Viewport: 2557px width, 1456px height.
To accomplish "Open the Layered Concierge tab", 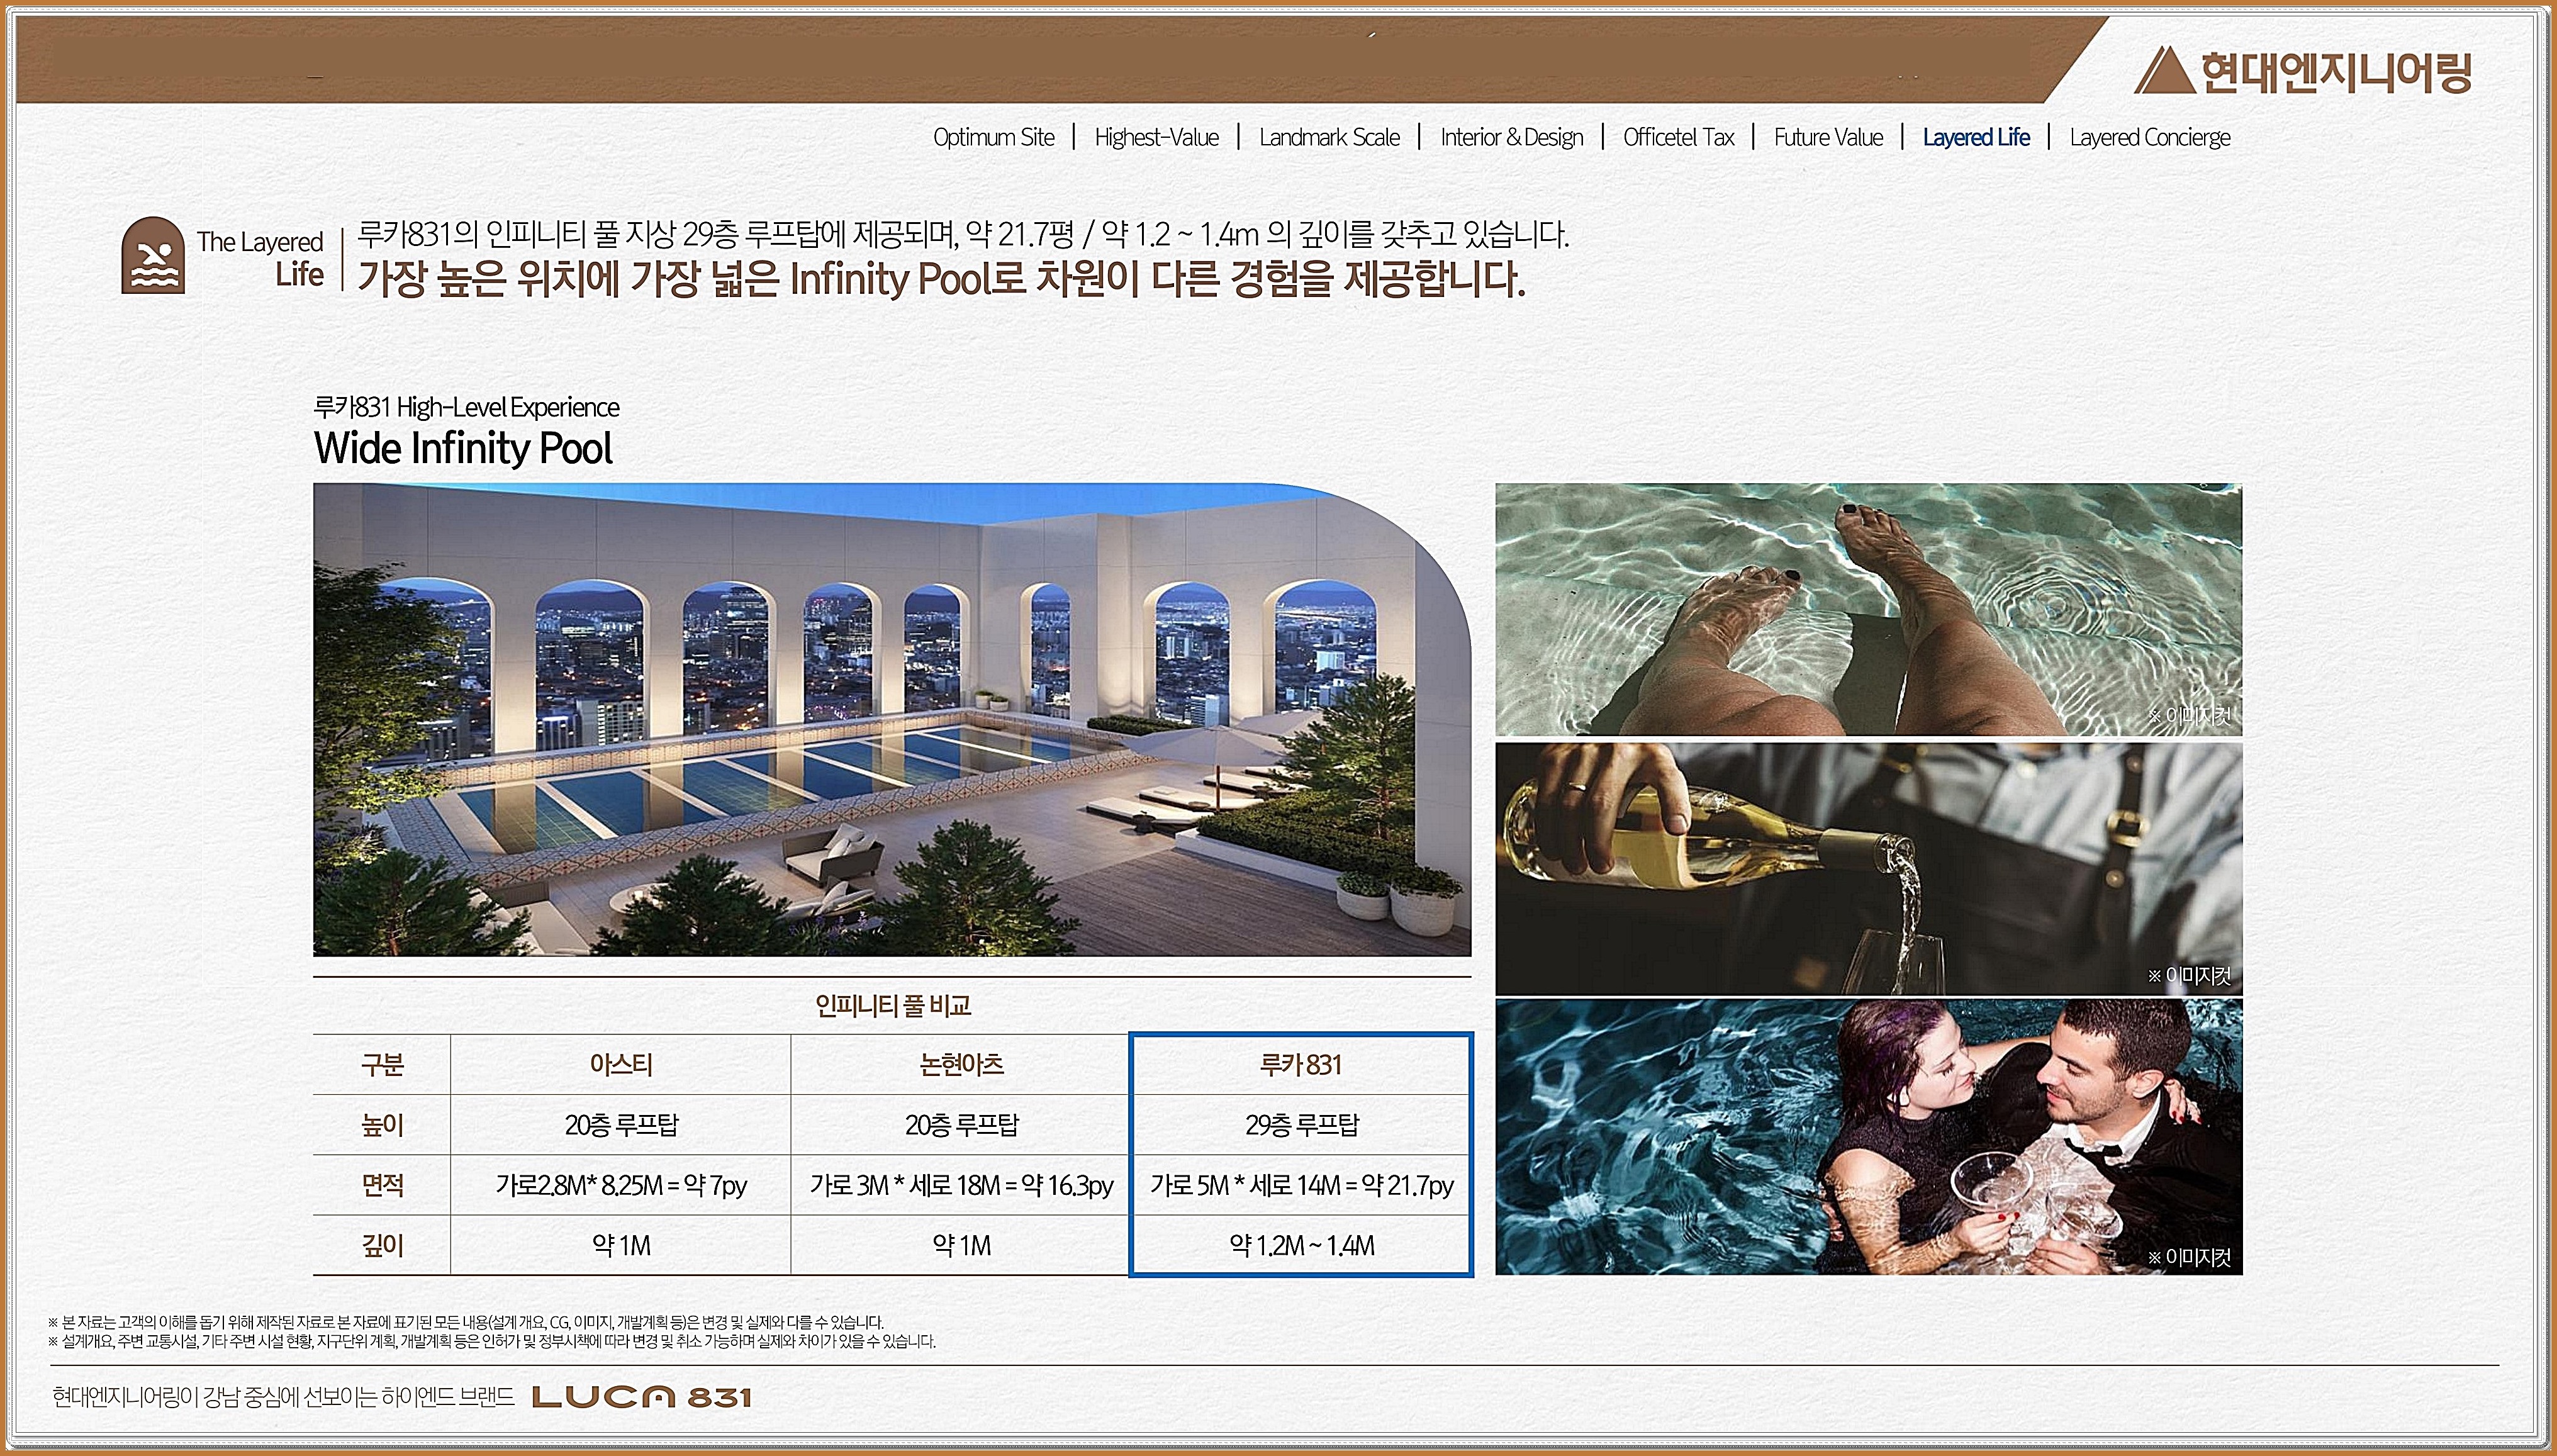I will coord(2150,137).
